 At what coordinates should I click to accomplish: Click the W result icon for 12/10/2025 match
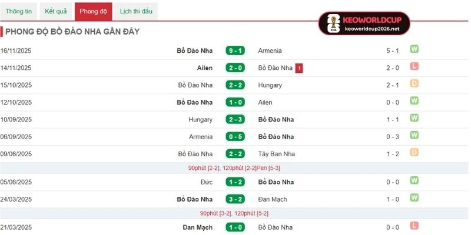[x=414, y=101]
